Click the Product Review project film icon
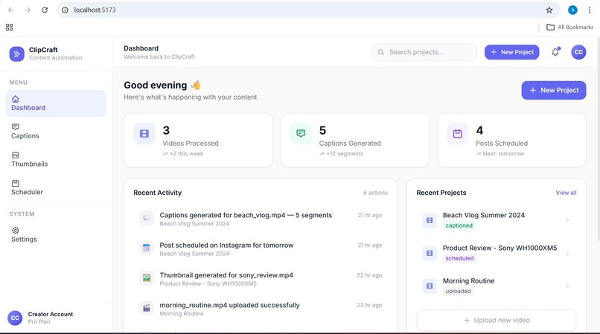Screen dimensions: 600x334 [x=430, y=253]
